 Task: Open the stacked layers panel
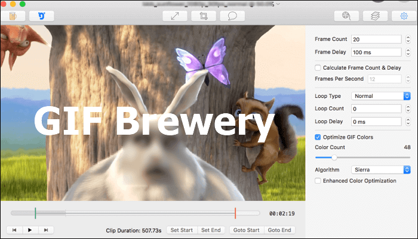coord(376,16)
